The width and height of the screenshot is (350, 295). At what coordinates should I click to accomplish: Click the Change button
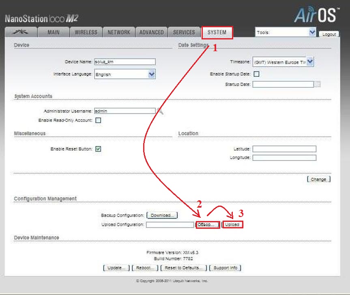point(318,179)
